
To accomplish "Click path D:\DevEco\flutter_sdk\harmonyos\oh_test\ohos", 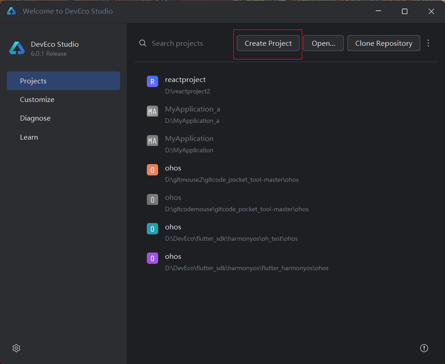I will click(231, 239).
